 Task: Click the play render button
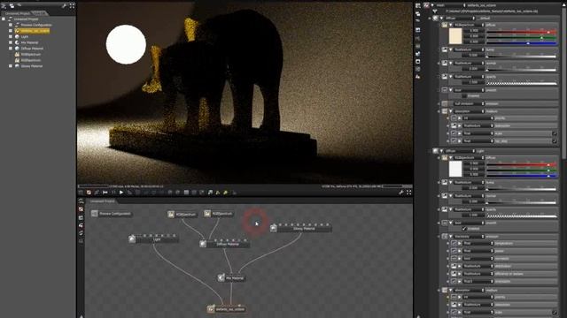coord(121,193)
